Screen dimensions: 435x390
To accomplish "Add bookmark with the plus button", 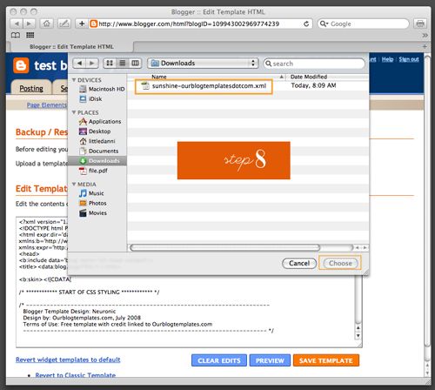I will [82, 24].
